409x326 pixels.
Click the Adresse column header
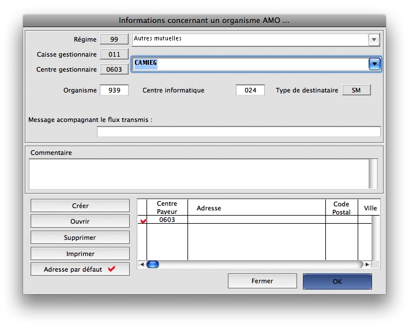tap(256, 208)
